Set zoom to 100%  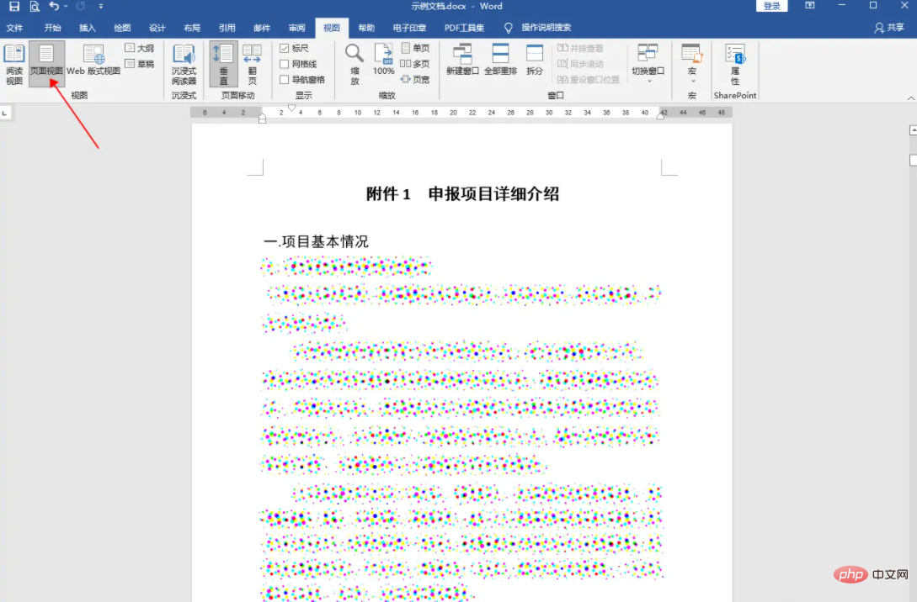[x=384, y=61]
